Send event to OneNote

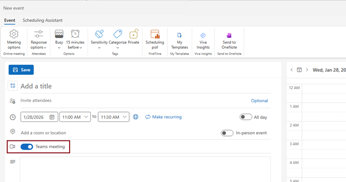tap(229, 41)
